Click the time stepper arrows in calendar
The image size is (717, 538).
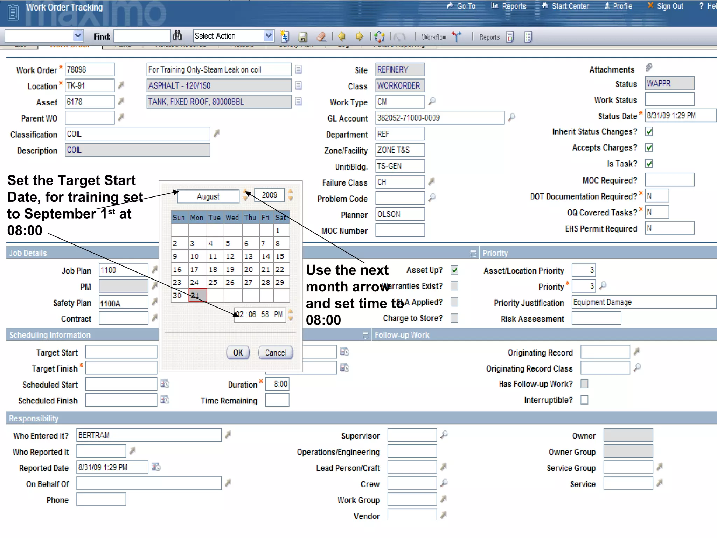coord(291,315)
